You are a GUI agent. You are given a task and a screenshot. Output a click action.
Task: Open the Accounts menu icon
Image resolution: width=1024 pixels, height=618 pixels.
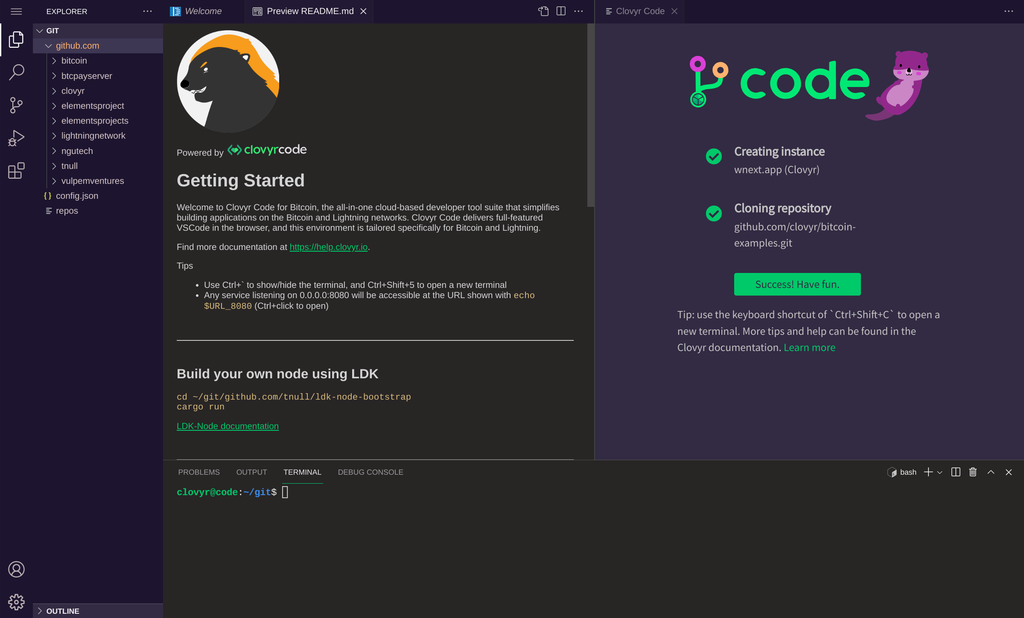pos(16,569)
